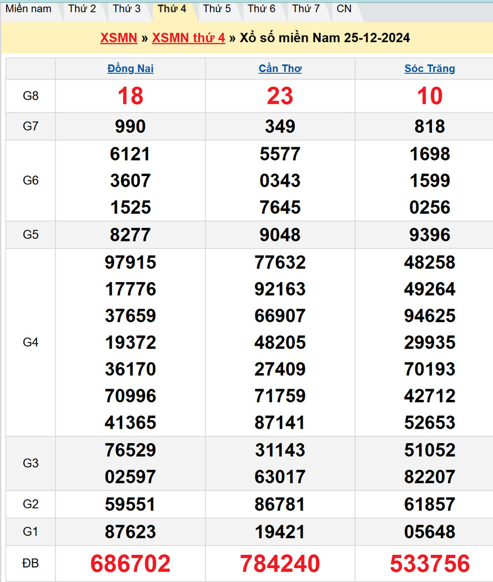Click the Cần Thơ column header link

pos(280,69)
